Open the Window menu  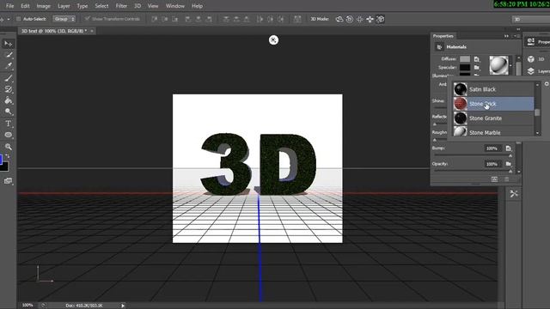point(175,6)
